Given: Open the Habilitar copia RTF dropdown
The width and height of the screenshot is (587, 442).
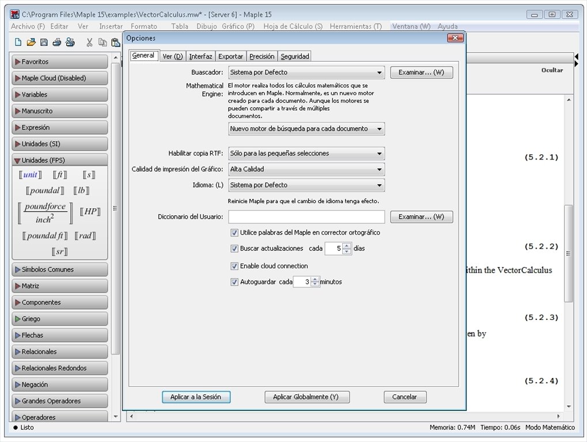Looking at the screenshot, I should [x=306, y=153].
